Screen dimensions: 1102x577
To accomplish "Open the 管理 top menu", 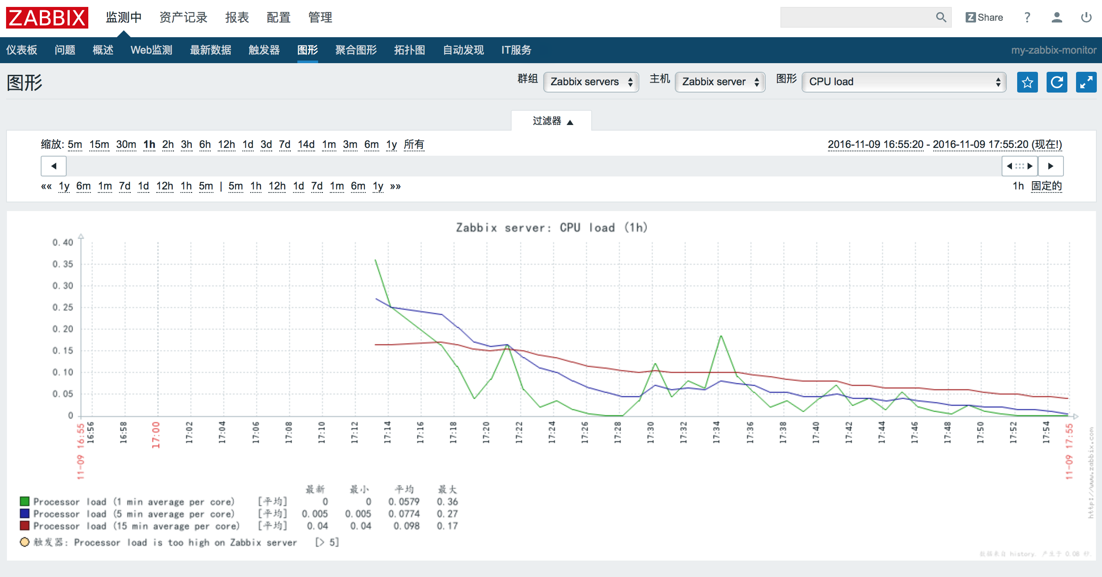I will tap(320, 17).
